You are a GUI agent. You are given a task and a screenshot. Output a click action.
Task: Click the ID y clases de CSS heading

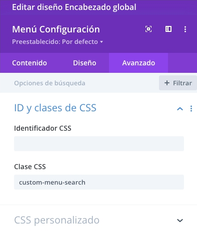(55, 108)
